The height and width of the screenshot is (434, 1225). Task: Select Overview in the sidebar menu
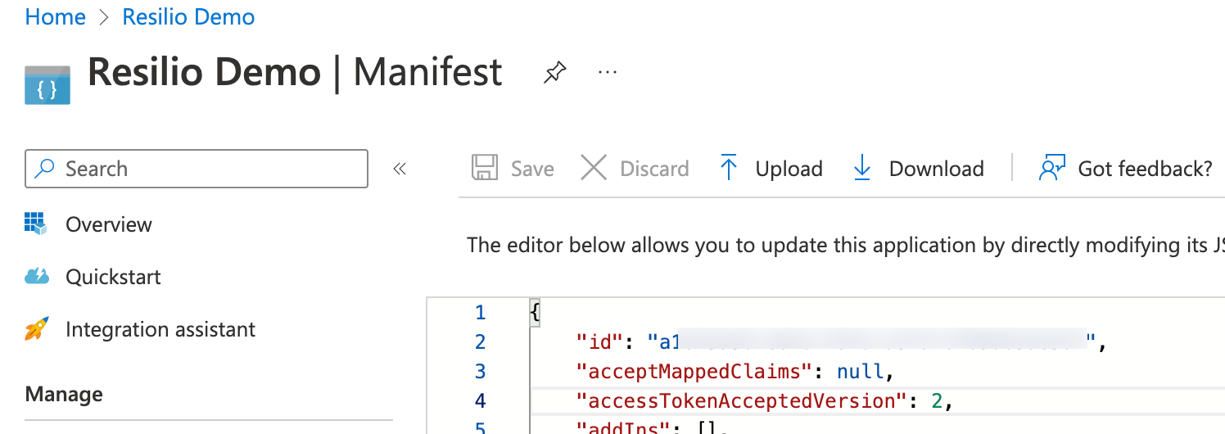point(109,224)
